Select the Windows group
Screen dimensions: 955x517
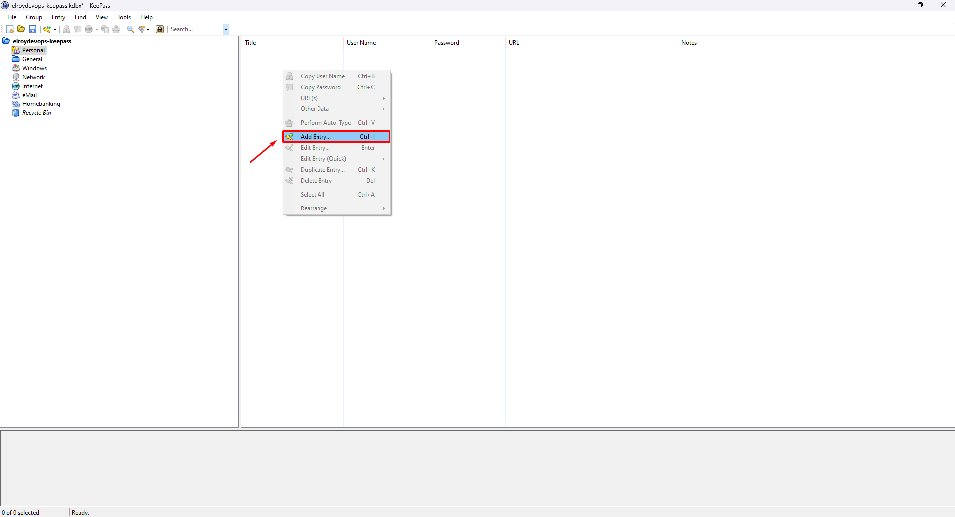34,68
